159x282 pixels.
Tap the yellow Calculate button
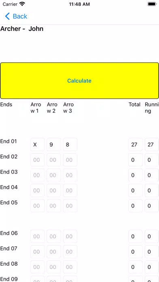pos(79,81)
